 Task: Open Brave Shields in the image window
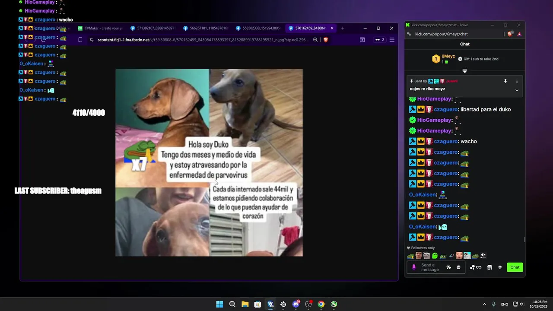point(326,40)
